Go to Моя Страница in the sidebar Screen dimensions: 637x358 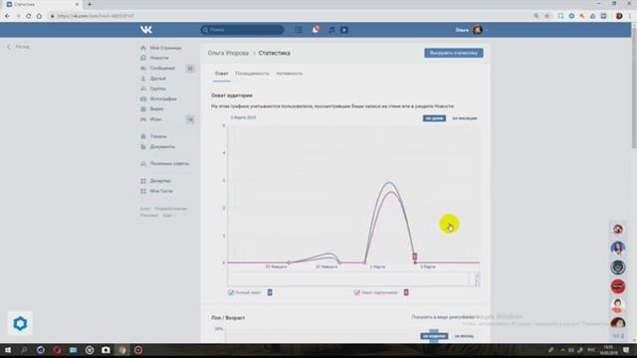165,48
